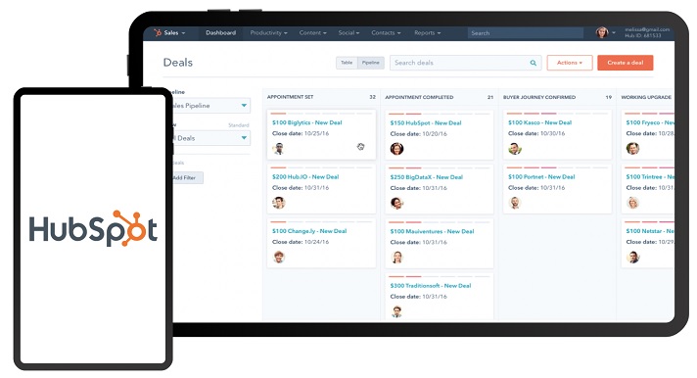Click the Deals page heading
Screen dimensions: 697x378
point(178,63)
